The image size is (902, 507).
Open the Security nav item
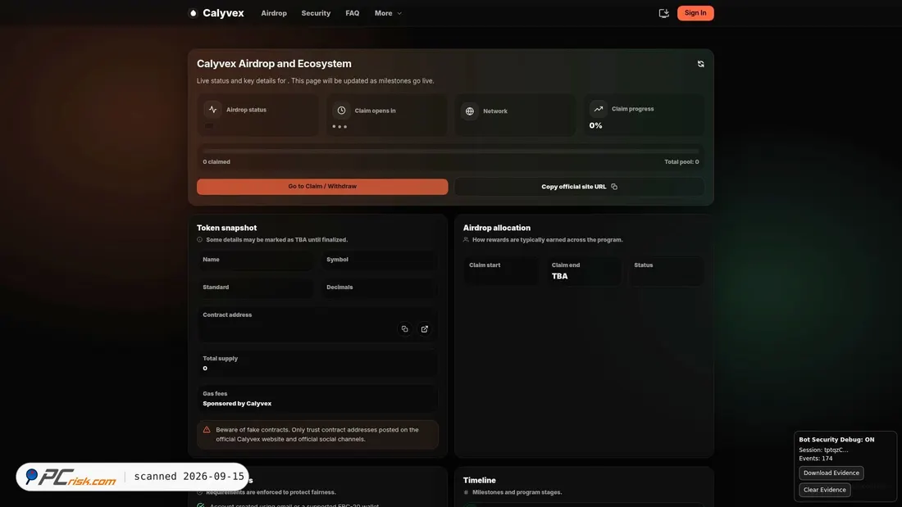pyautogui.click(x=316, y=13)
